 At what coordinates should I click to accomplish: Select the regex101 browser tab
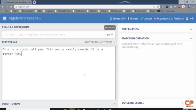point(17,2)
